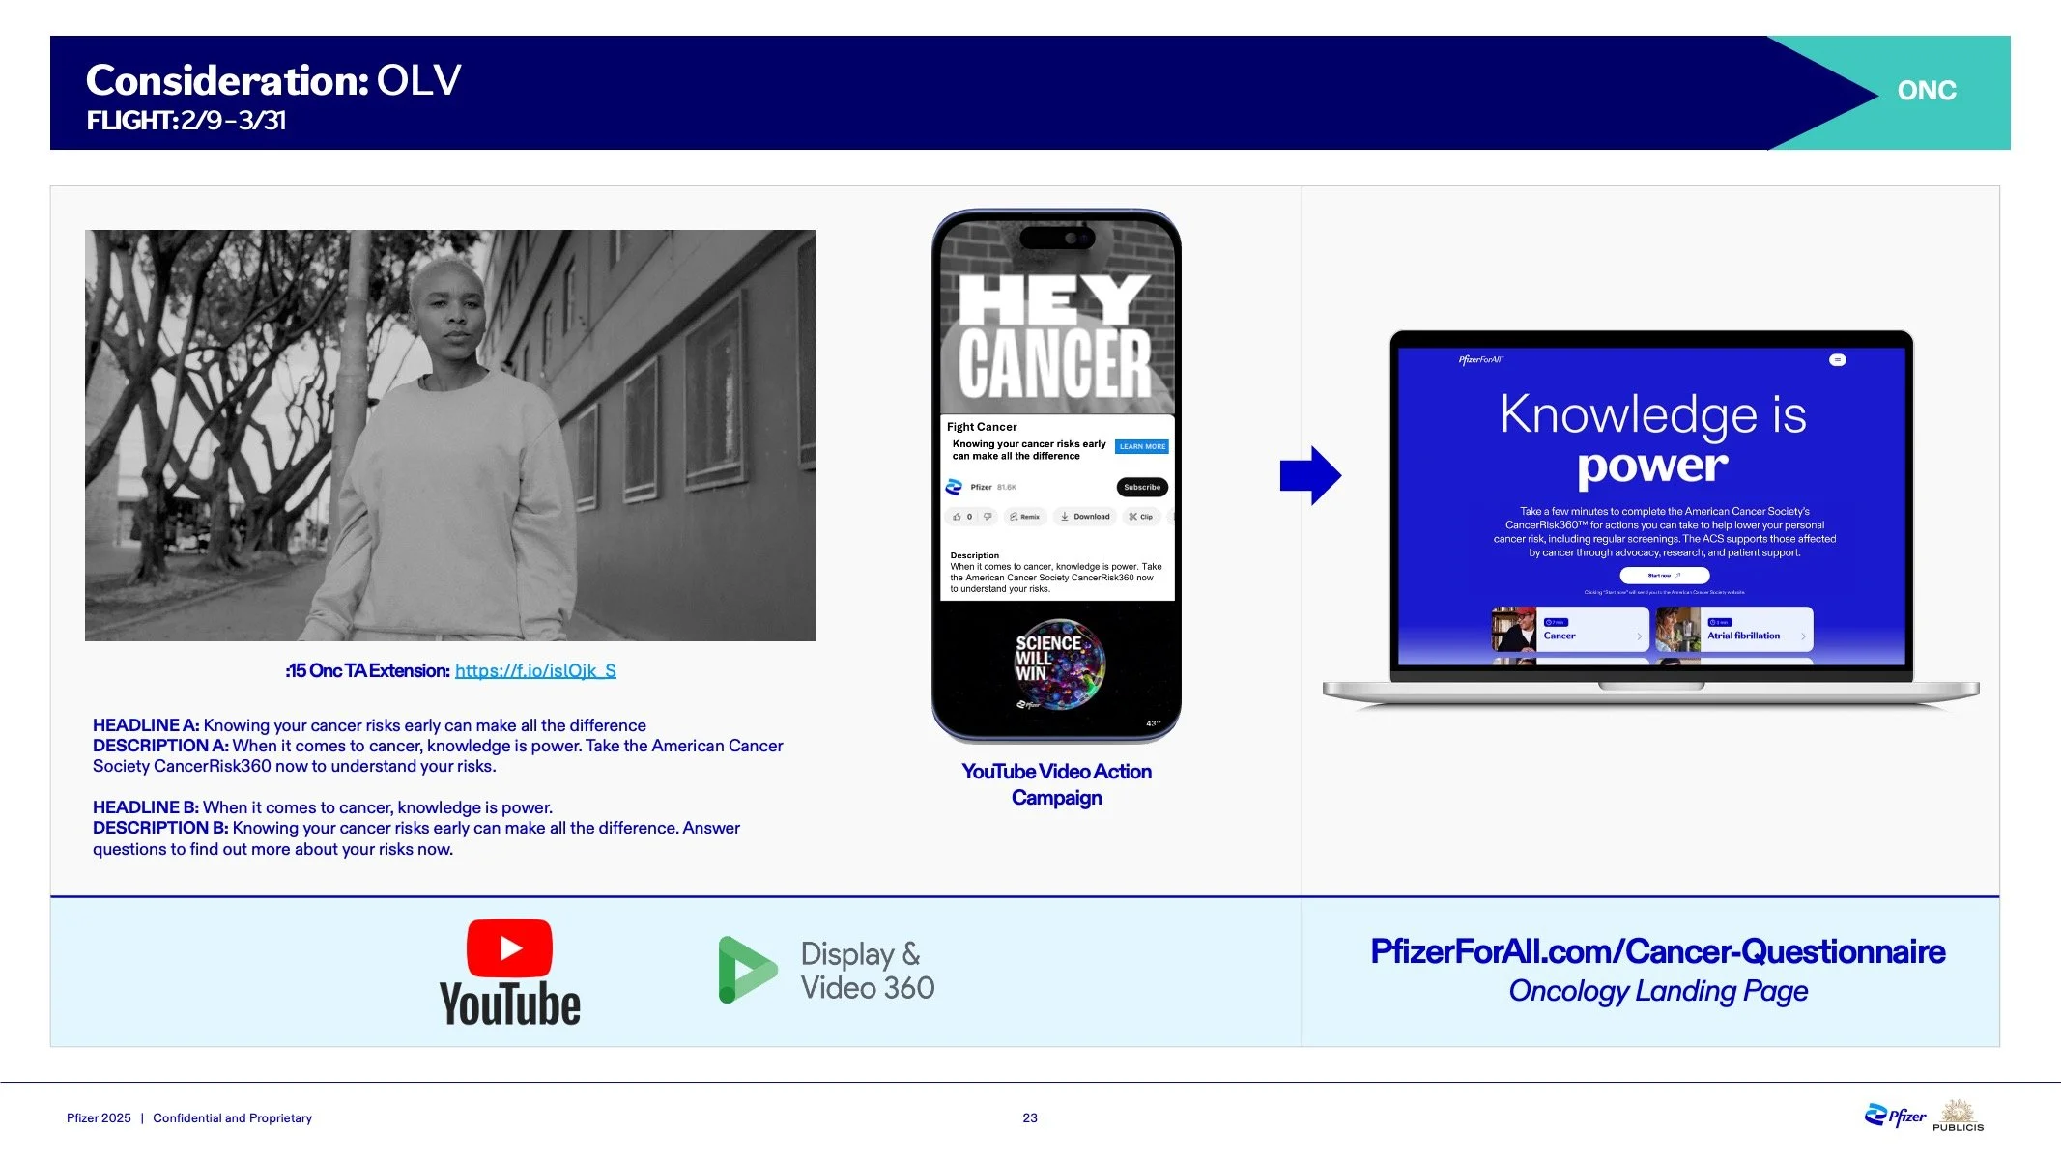Click the Display & Video 360 play-triangle logo
This screenshot has width=2061, height=1159.
(747, 970)
